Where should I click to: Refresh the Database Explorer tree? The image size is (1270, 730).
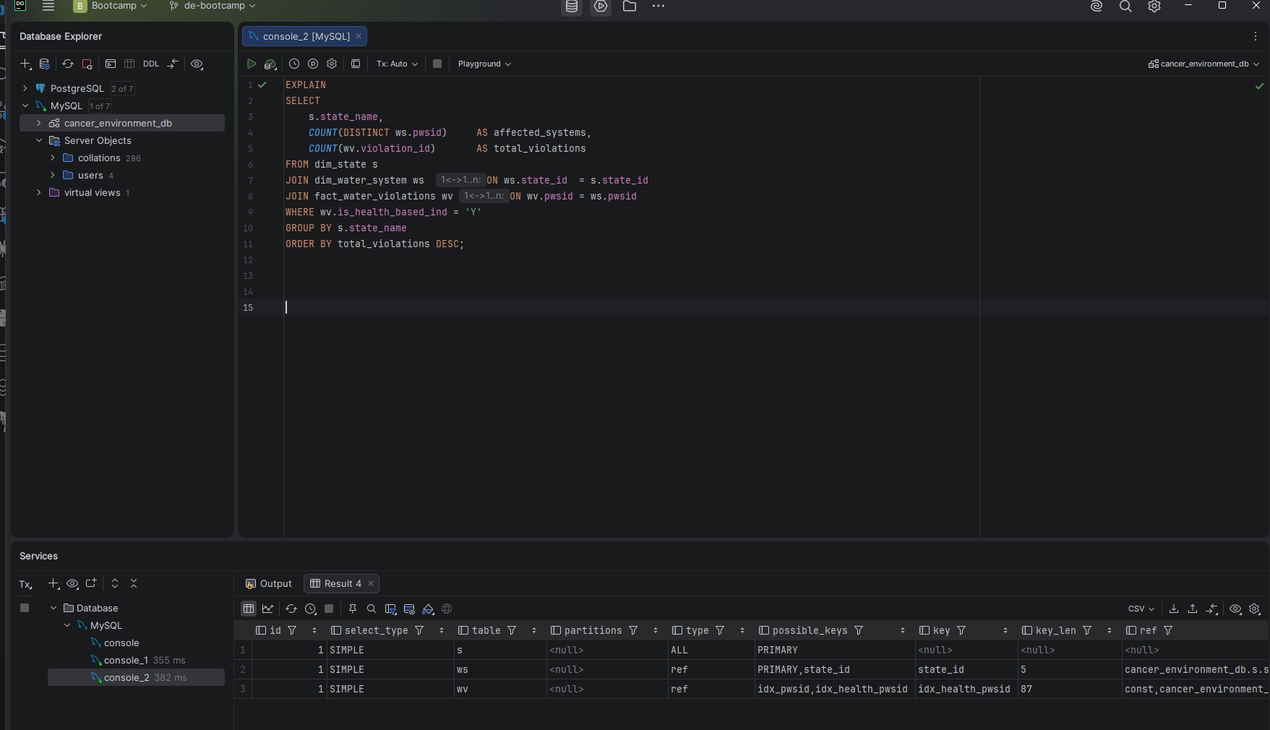68,64
